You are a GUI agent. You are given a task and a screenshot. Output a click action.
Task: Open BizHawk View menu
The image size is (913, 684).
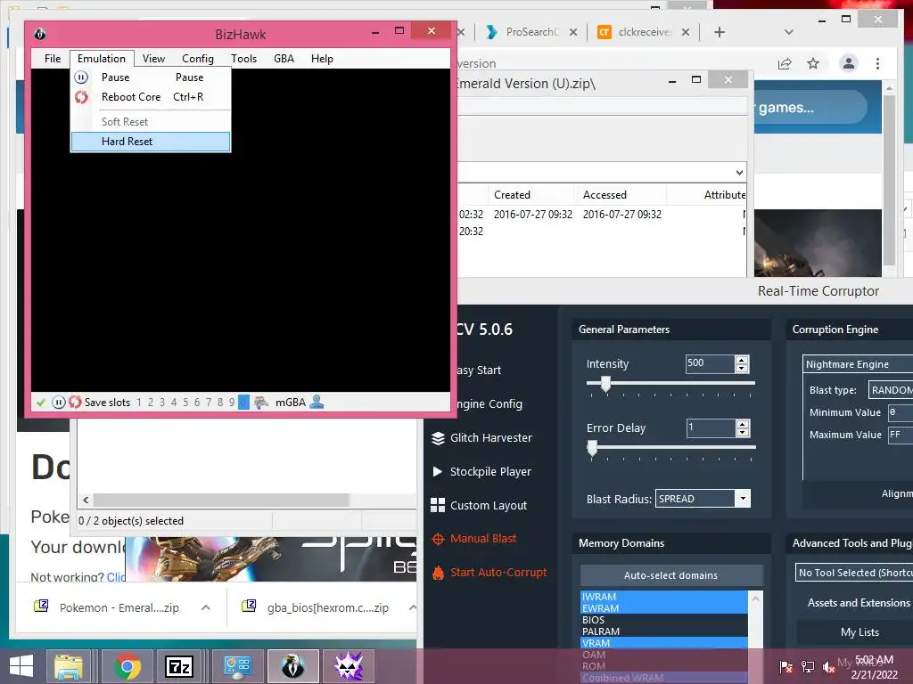[153, 58]
